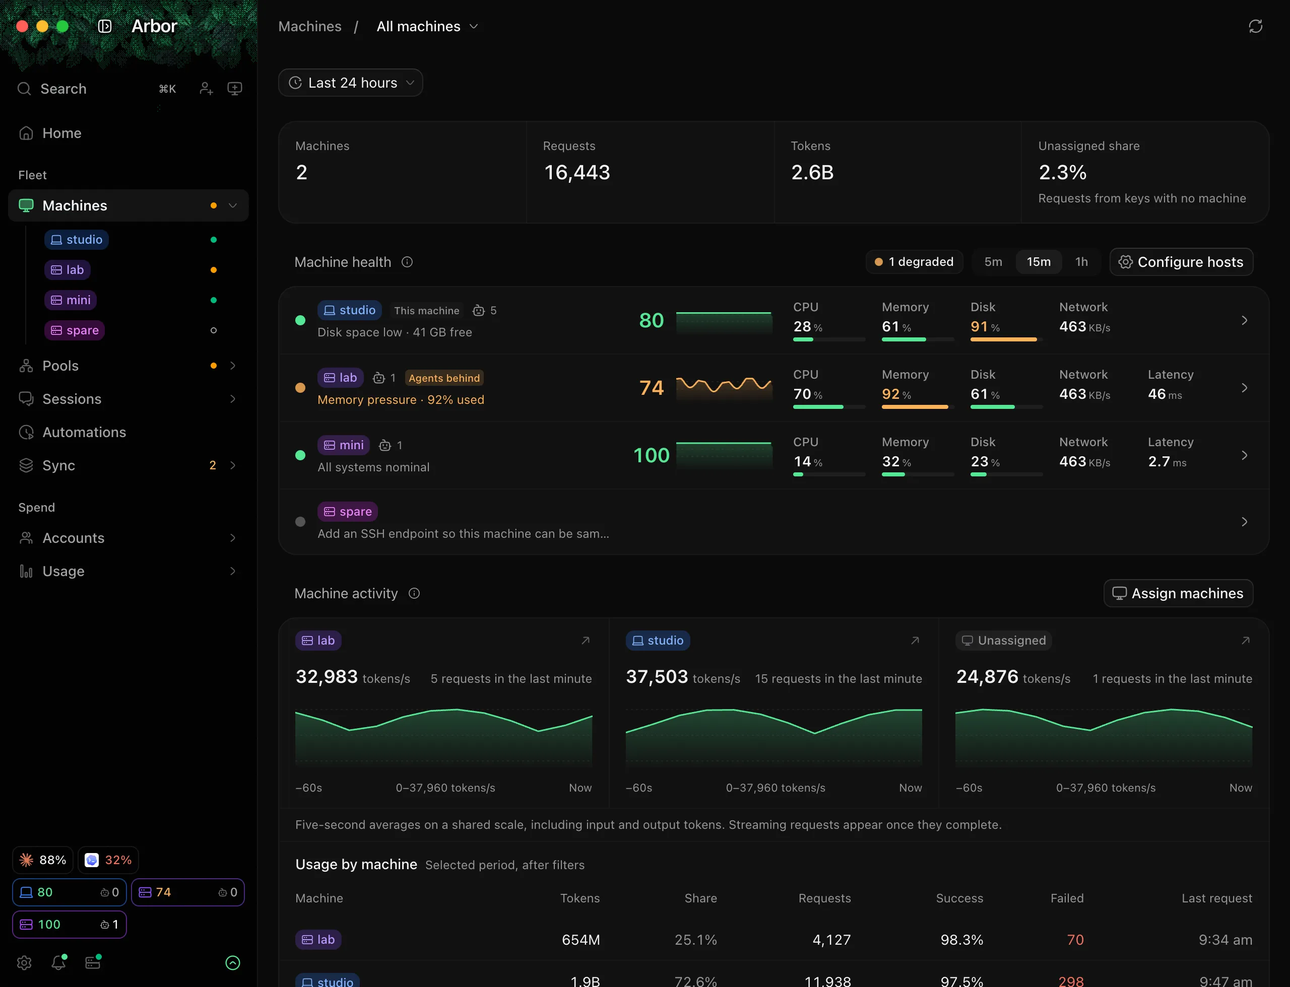Click the 88% usage badge
This screenshot has width=1290, height=987.
pos(43,860)
